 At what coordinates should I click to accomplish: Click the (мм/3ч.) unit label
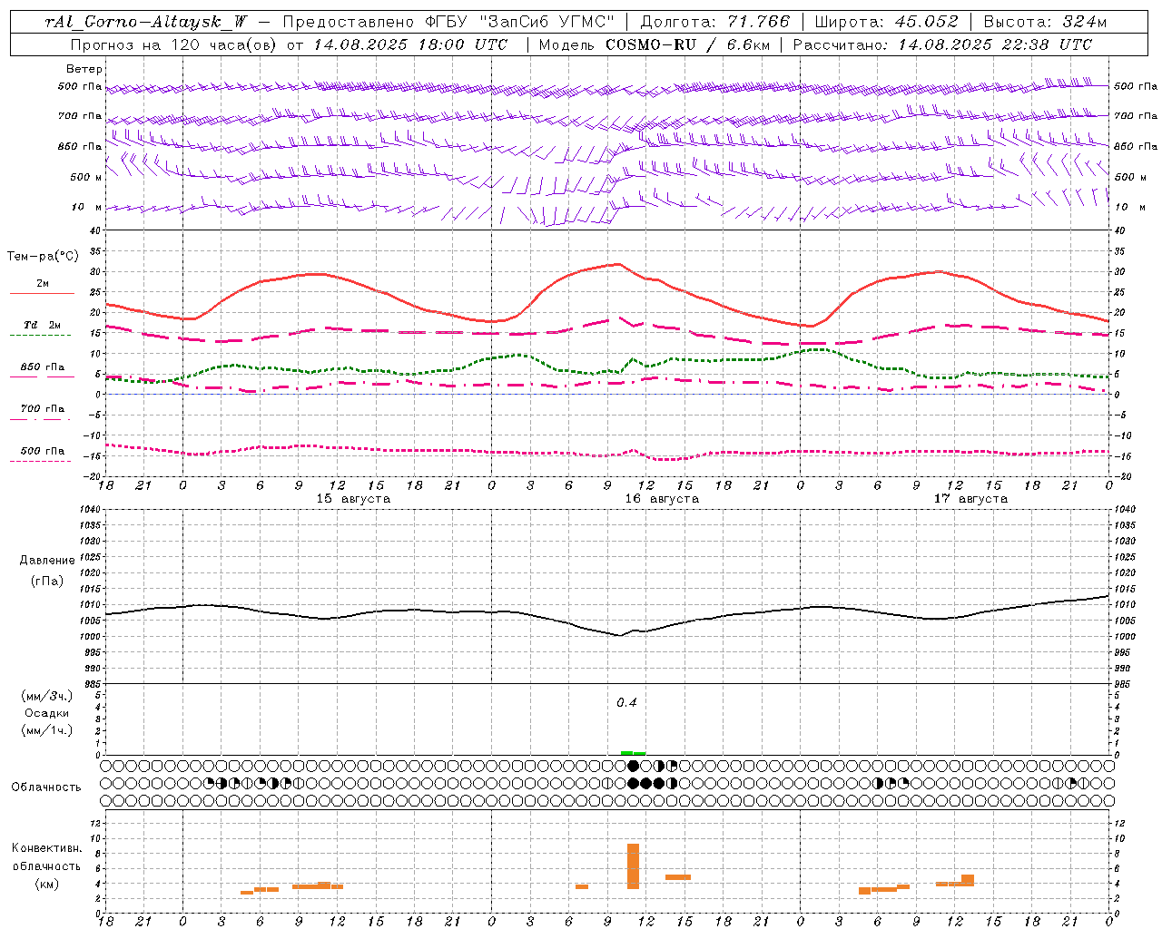(47, 696)
